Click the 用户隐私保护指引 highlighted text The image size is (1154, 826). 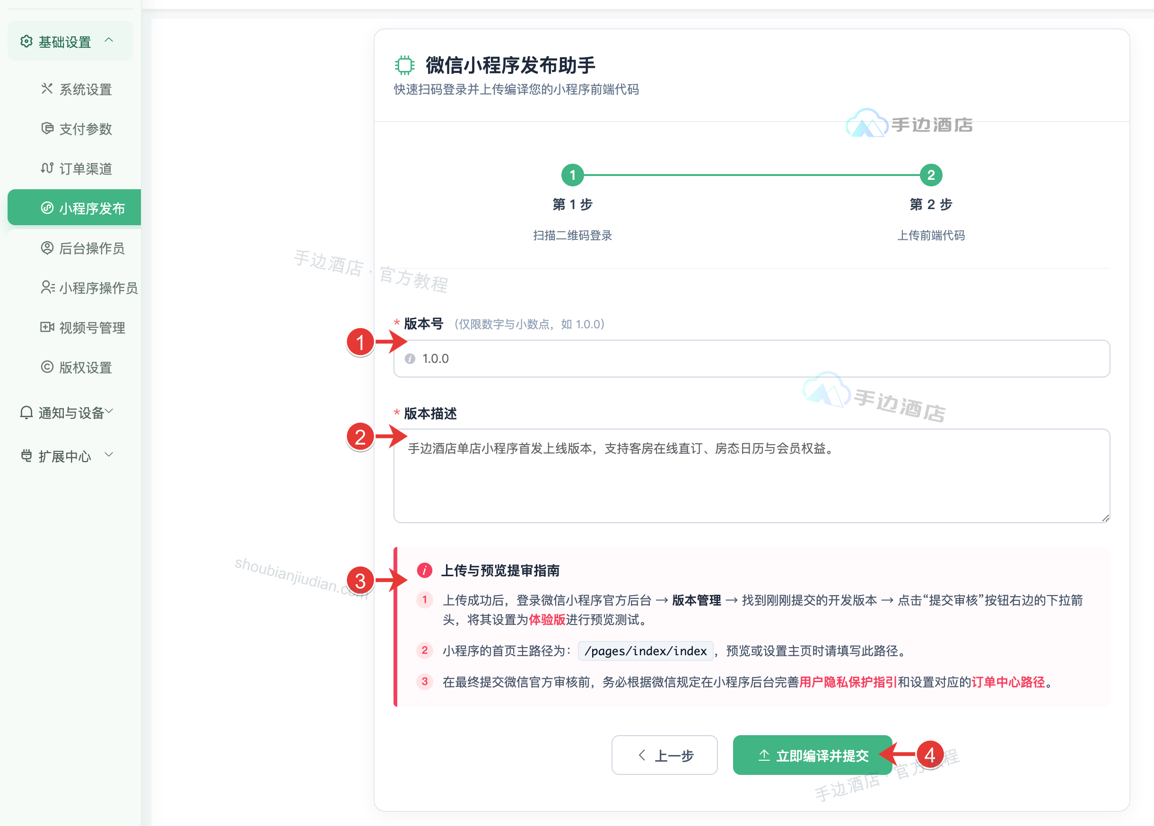point(848,682)
